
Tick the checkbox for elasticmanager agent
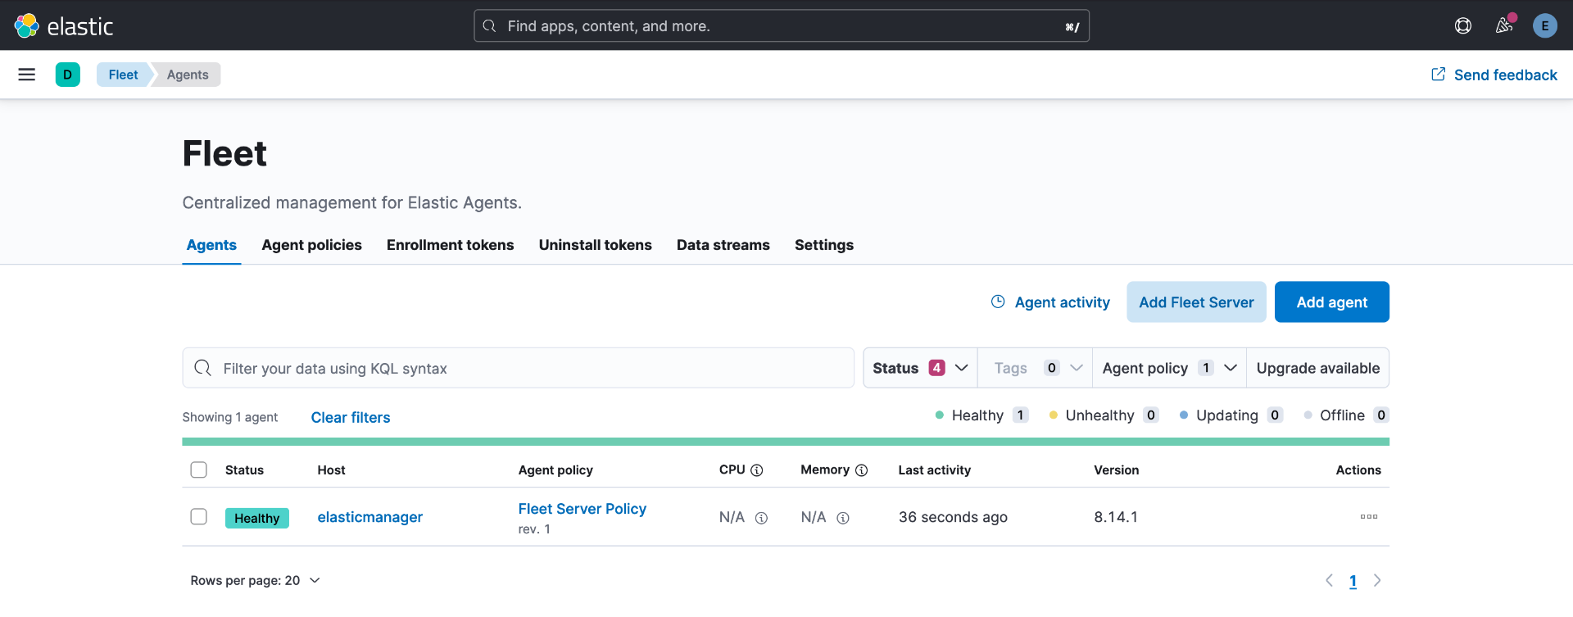[198, 516]
